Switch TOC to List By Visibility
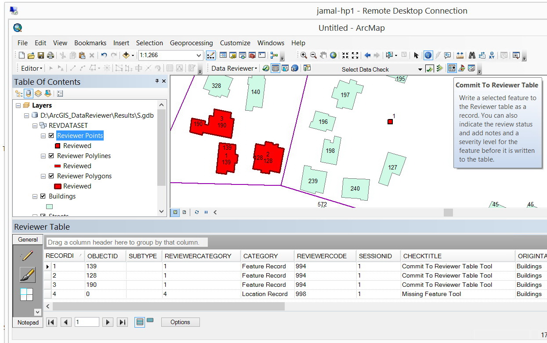Screen dimensions: 547x343 pyautogui.click(x=38, y=94)
